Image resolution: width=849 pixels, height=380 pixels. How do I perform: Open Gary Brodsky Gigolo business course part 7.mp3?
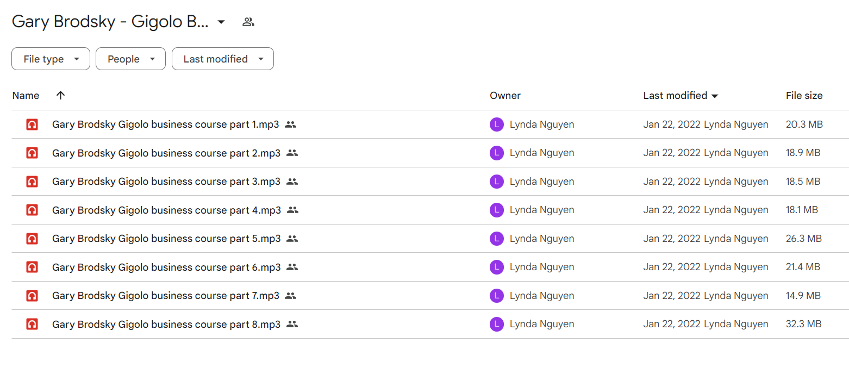[165, 296]
